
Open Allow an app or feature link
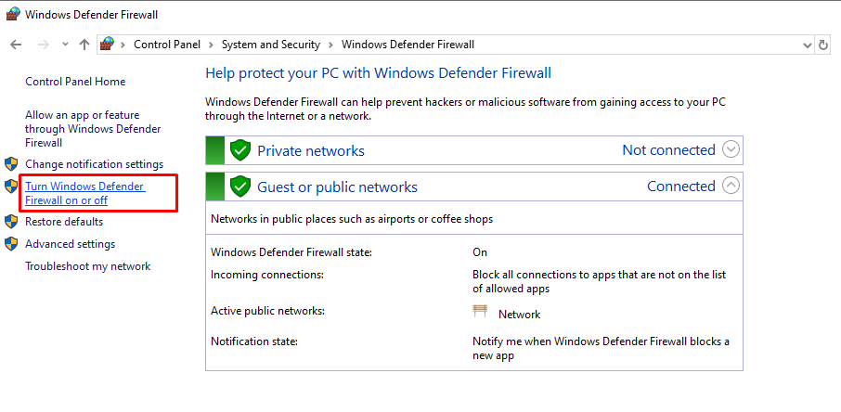93,129
